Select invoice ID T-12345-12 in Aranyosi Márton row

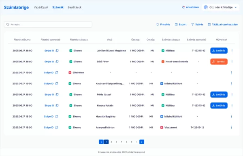click(197, 128)
